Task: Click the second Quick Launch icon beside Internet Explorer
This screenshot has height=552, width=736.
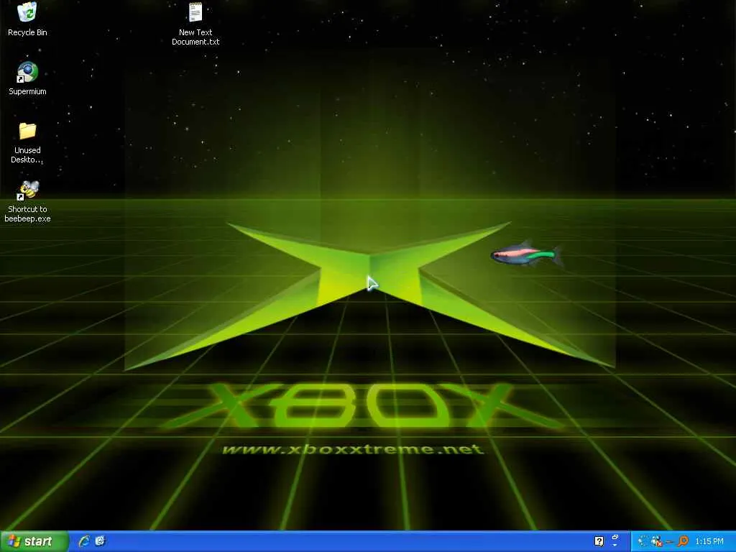Action: pos(100,541)
